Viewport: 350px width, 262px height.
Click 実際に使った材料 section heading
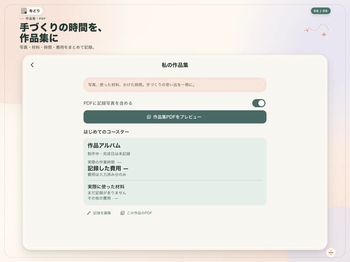tap(106, 187)
